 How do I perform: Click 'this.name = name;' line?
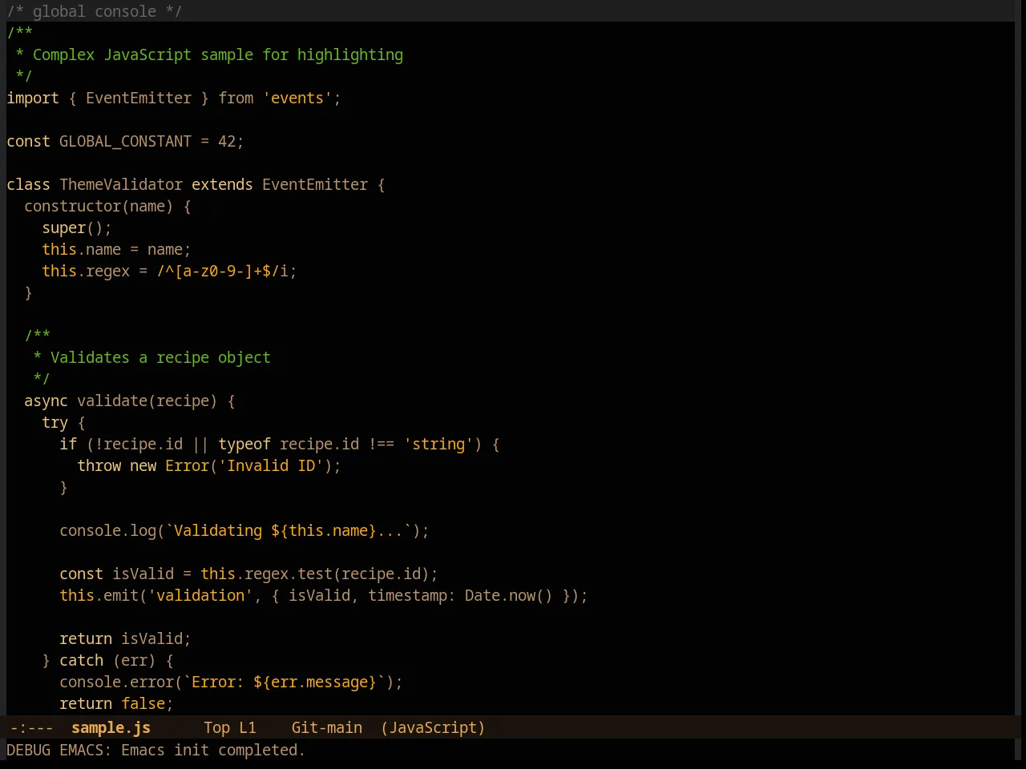coord(116,249)
